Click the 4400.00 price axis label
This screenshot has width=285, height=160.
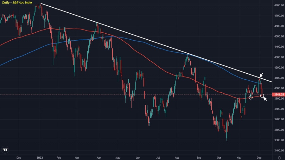point(279,47)
